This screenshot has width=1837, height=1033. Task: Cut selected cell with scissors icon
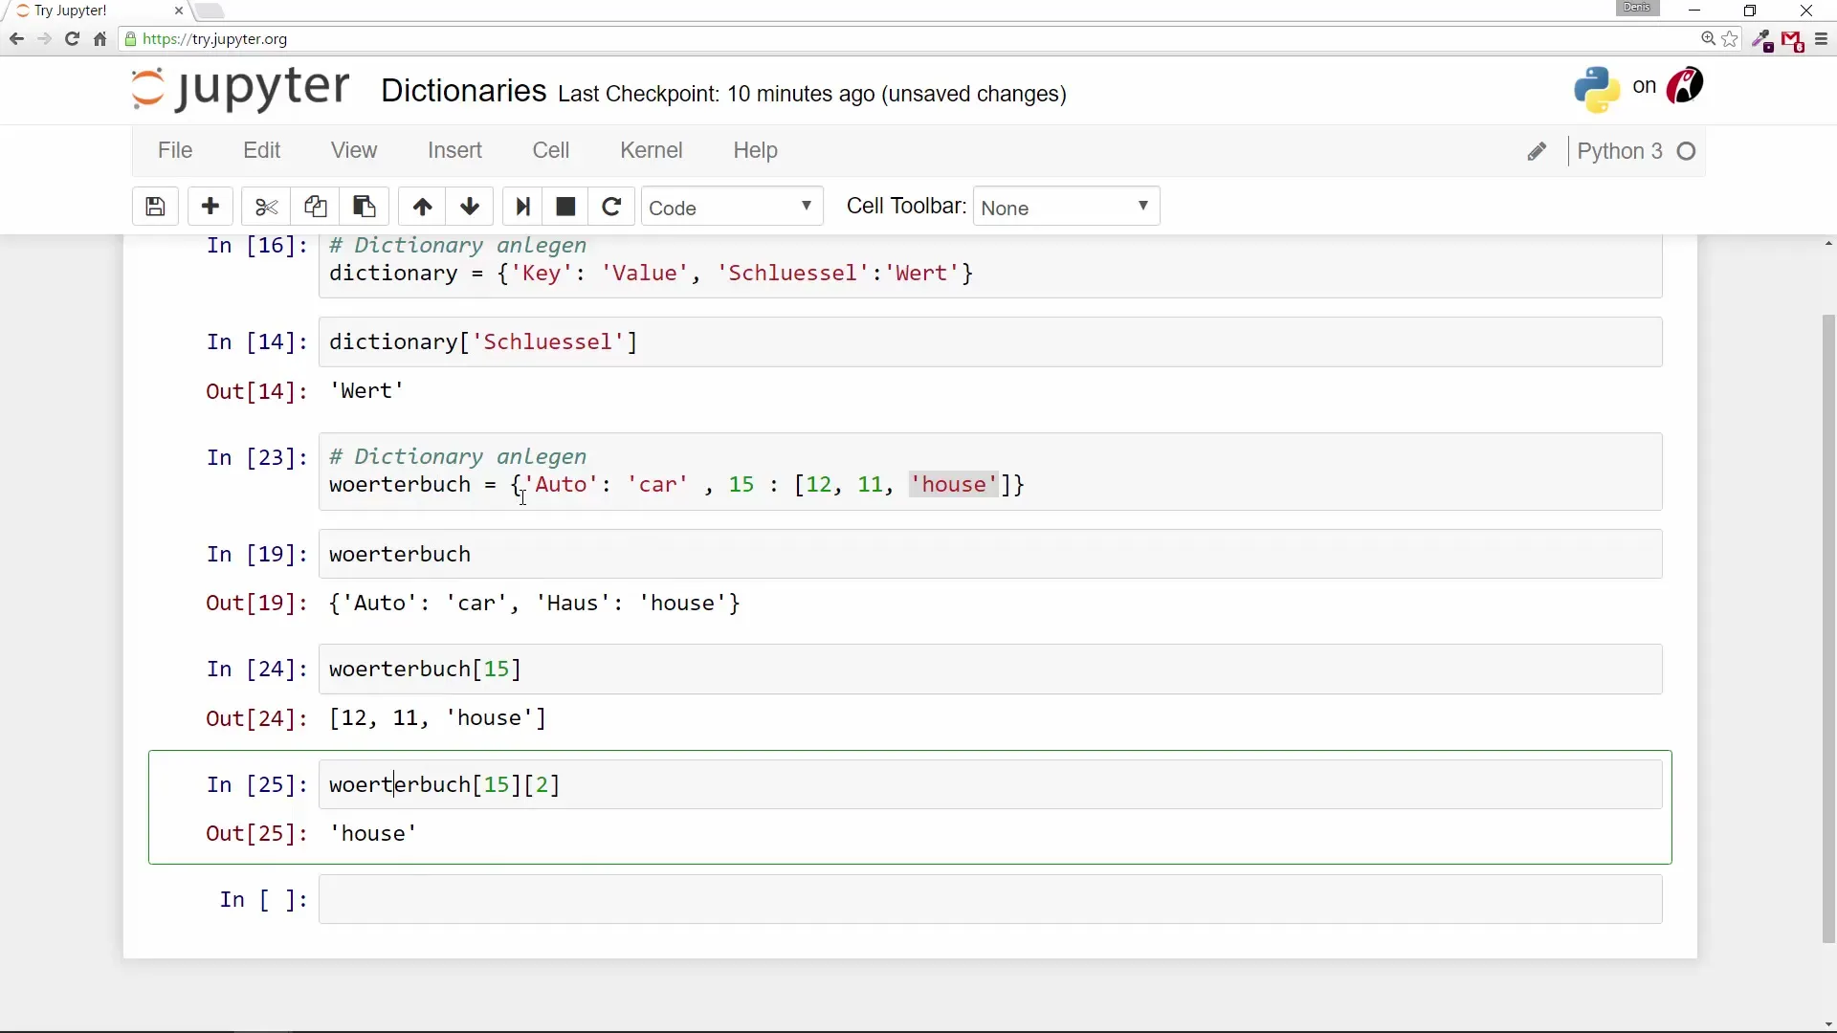(x=266, y=207)
